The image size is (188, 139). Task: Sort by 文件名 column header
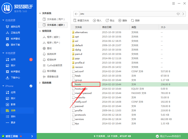click(86, 27)
